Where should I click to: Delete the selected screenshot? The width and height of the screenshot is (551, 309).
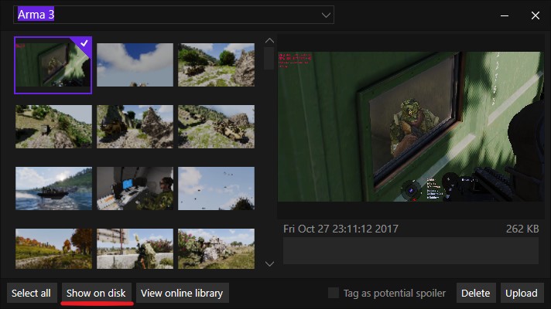[x=475, y=293]
